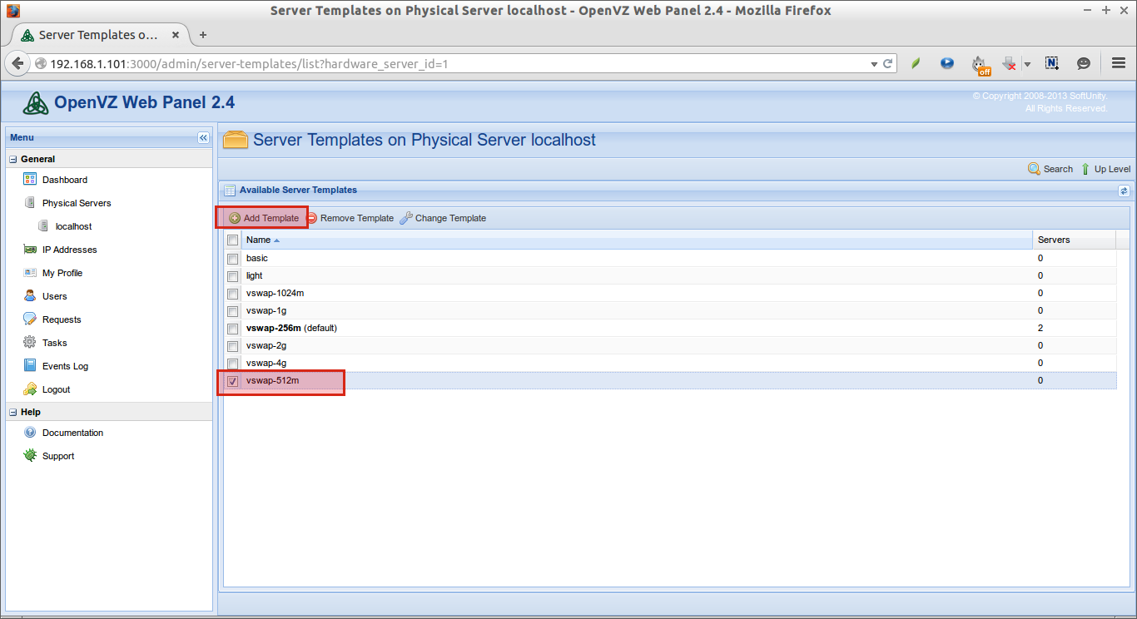1137x619 pixels.
Task: Click the Users person icon
Action: (30, 295)
